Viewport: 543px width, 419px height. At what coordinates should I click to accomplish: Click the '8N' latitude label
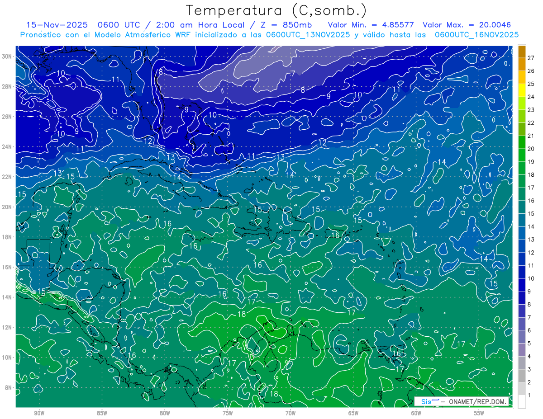click(9, 387)
